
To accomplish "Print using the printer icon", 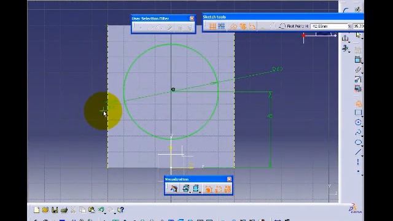I will point(64,210).
